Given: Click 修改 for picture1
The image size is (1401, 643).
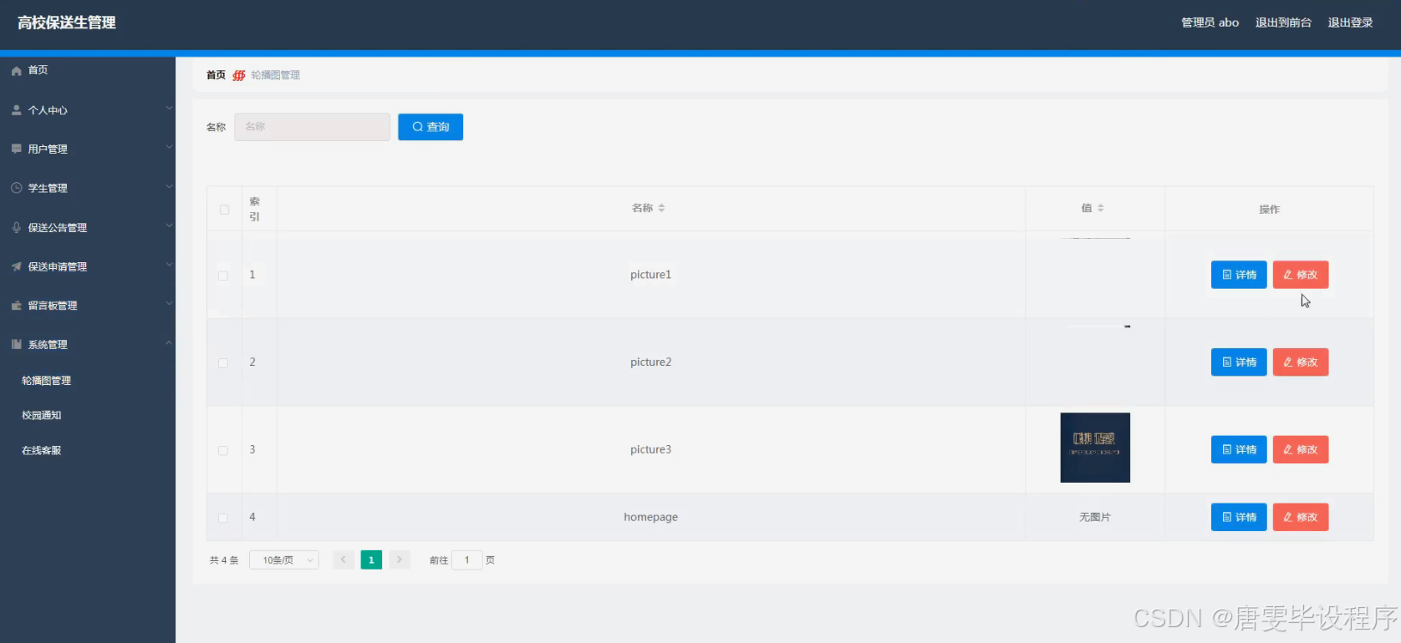Looking at the screenshot, I should 1301,275.
